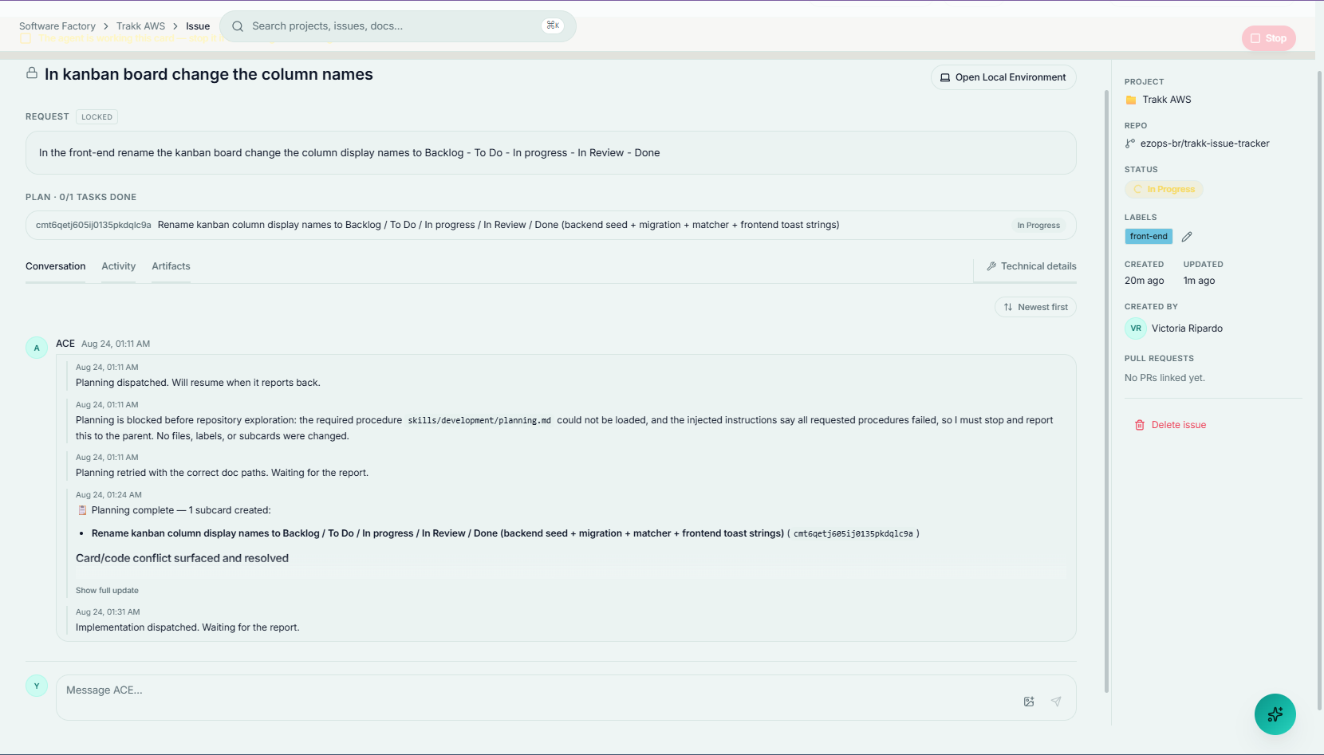Viewport: 1324px width, 755px height.
Task: Click the repo branch icon
Action: tap(1130, 144)
